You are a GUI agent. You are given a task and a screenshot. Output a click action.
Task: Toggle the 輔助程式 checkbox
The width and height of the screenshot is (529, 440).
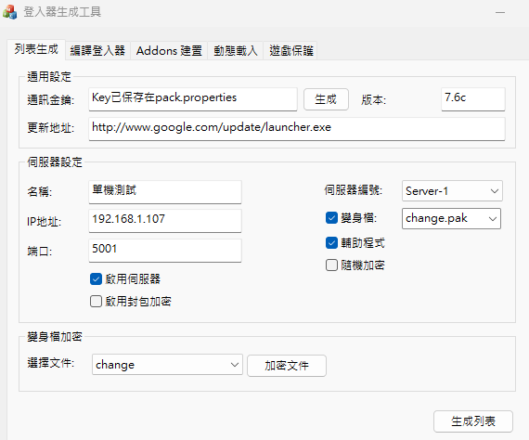331,243
